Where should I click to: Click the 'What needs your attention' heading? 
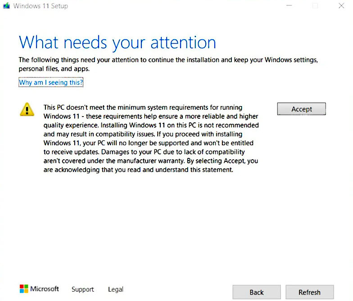[117, 42]
